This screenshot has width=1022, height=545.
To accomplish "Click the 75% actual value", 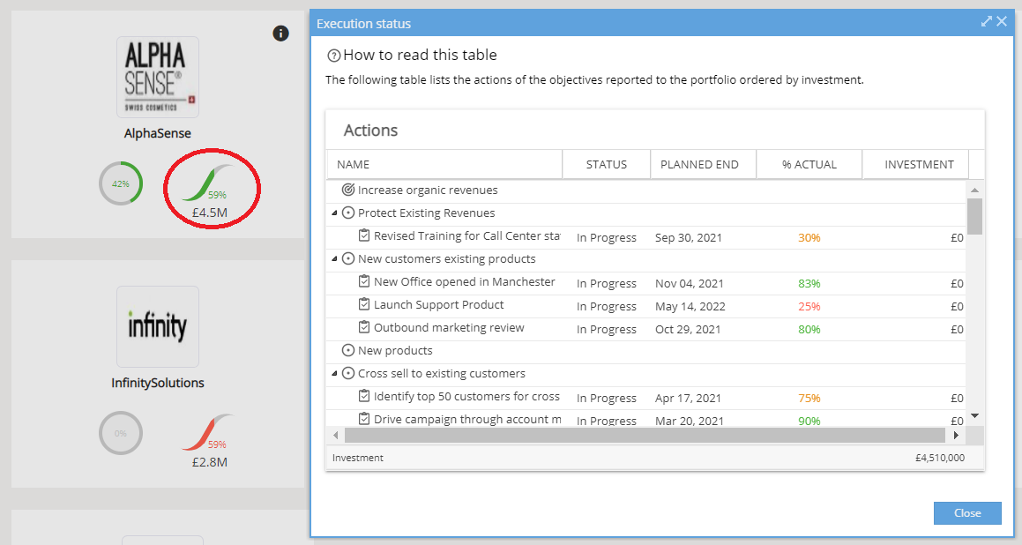I will point(809,398).
